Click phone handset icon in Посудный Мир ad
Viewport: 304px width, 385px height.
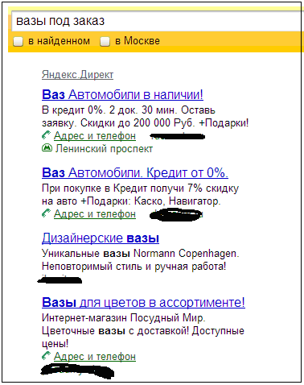tap(46, 356)
